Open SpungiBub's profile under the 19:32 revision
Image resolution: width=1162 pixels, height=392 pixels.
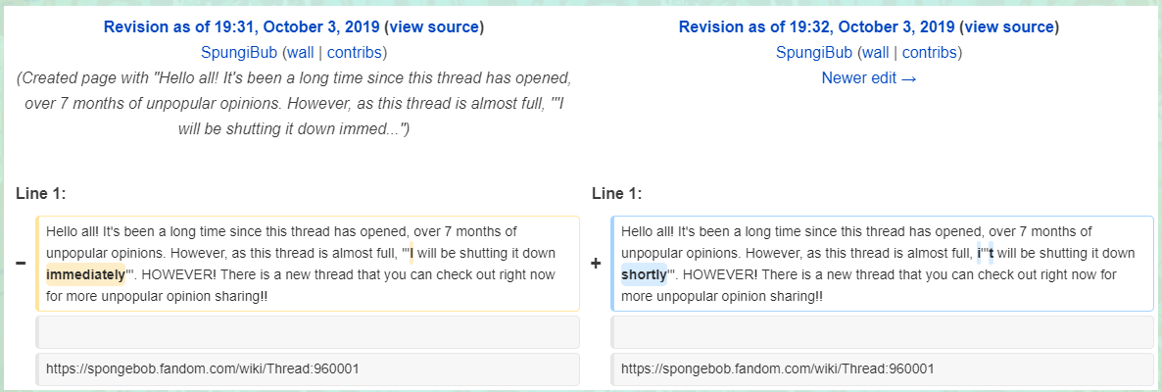click(x=816, y=52)
